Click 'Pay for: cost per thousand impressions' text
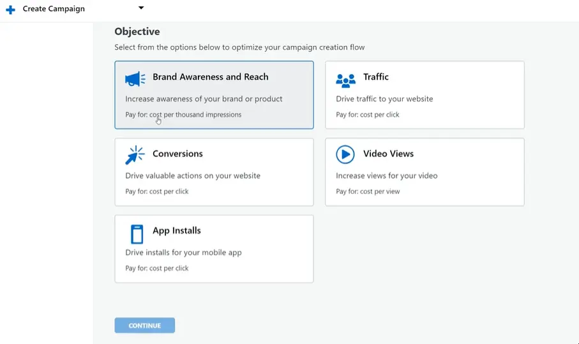The image size is (579, 344). point(183,115)
